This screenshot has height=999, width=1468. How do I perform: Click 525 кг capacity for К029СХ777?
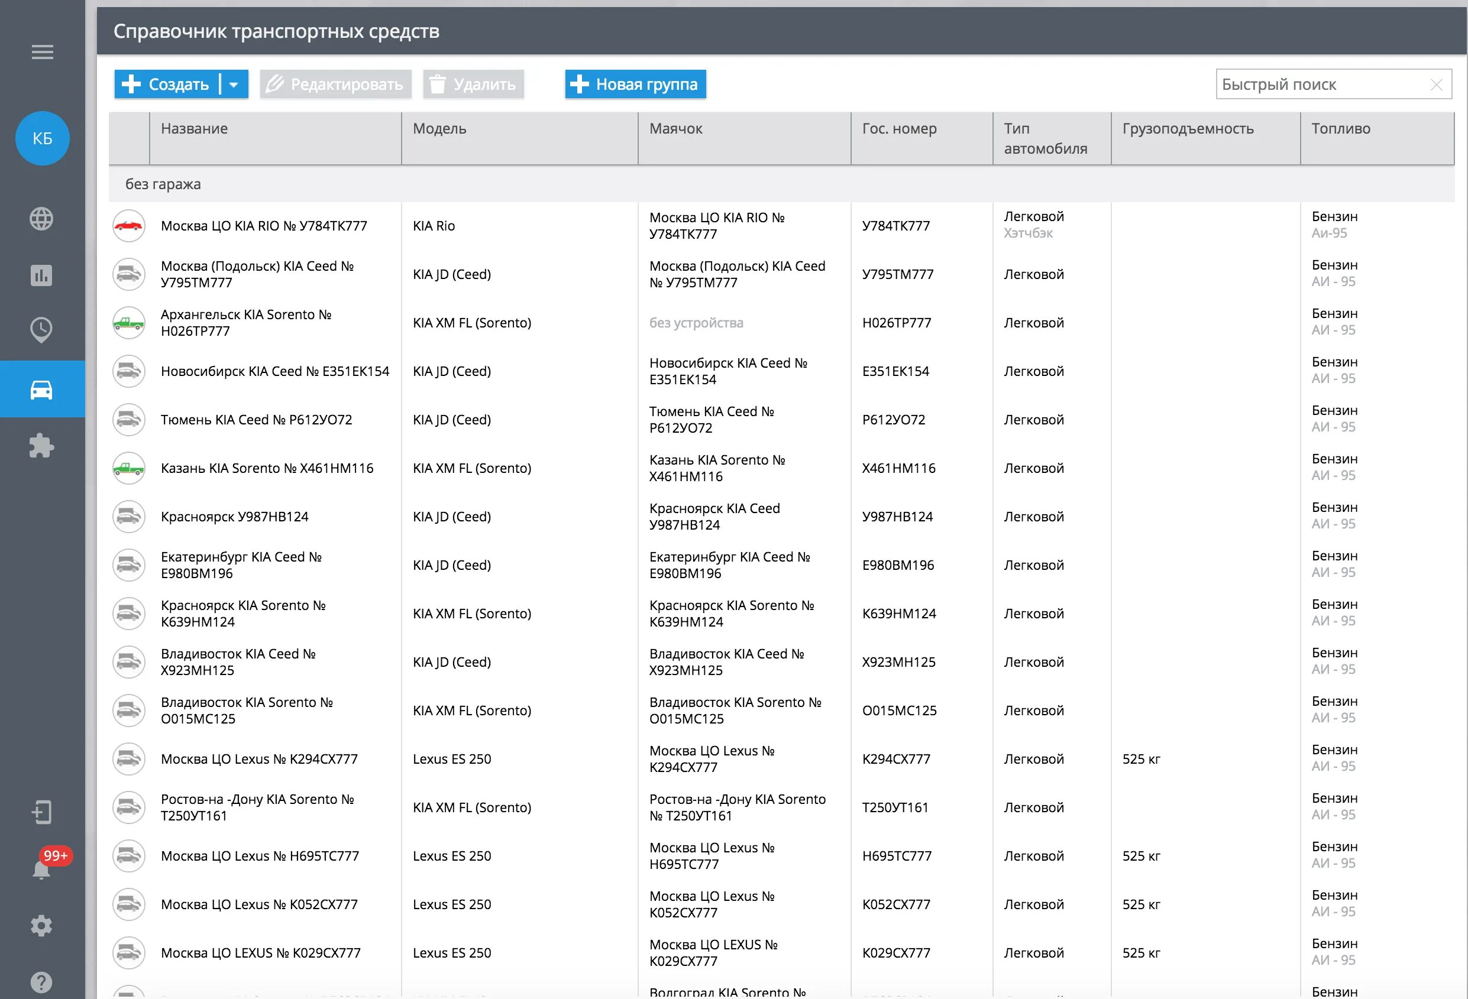point(1142,953)
